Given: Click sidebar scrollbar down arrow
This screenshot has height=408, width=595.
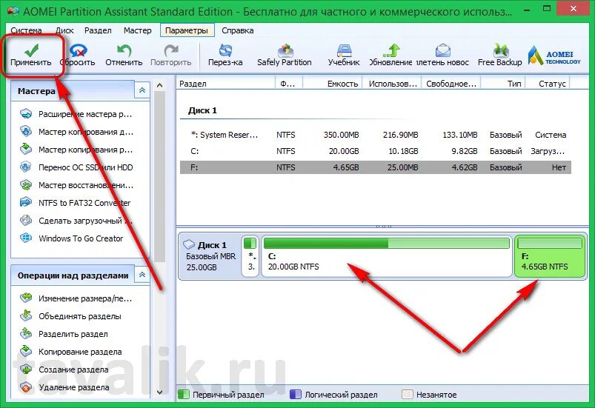Looking at the screenshot, I should coord(160,392).
